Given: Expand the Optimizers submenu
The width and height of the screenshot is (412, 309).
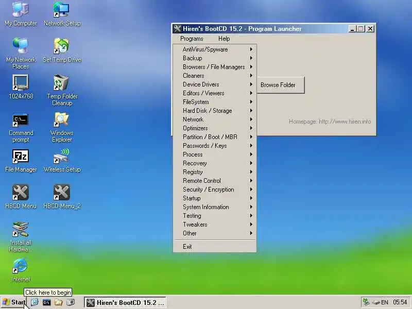Looking at the screenshot, I should pyautogui.click(x=215, y=128).
